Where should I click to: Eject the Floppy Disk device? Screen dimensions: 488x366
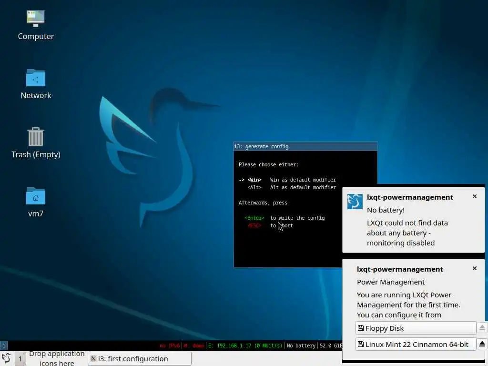click(482, 328)
